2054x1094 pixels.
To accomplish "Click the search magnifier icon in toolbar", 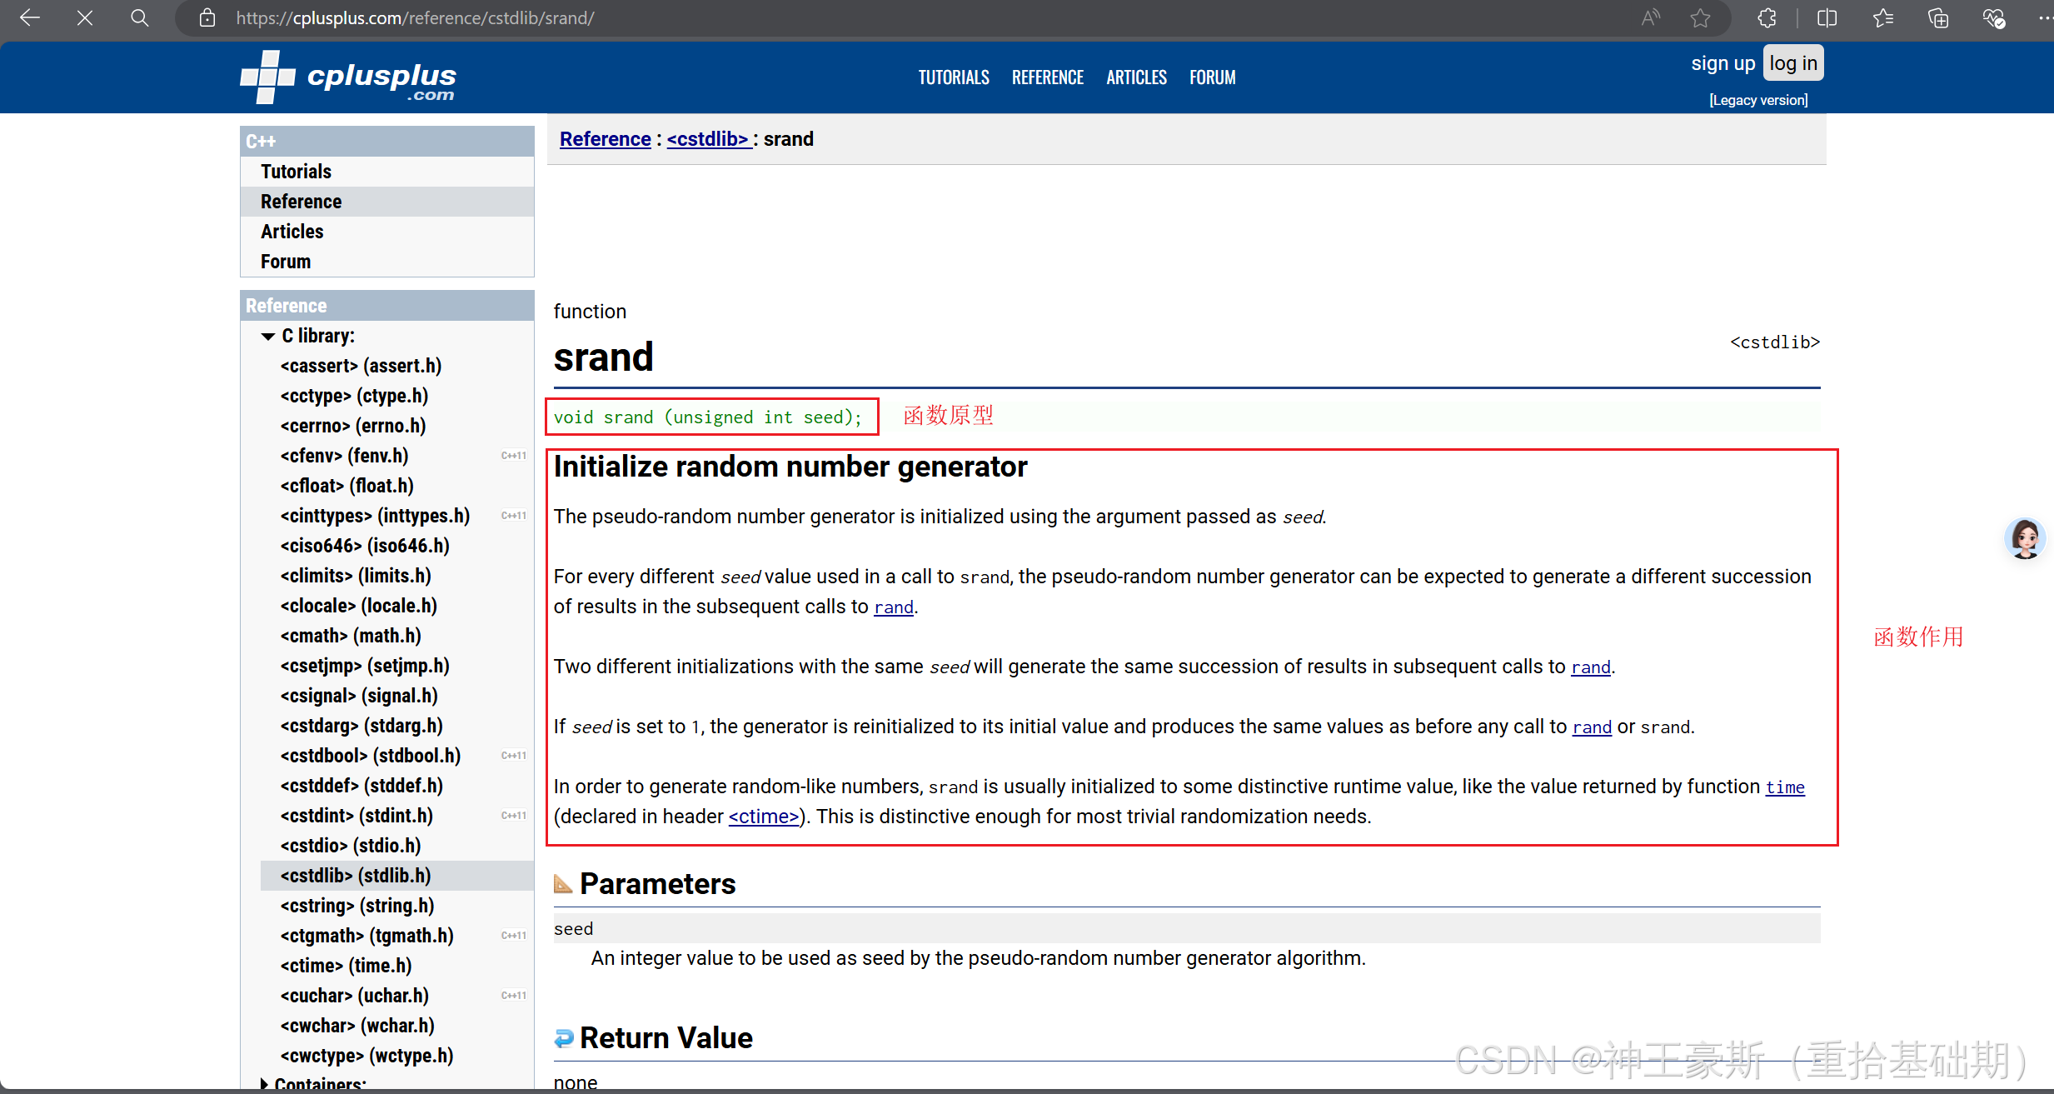I will 140,17.
